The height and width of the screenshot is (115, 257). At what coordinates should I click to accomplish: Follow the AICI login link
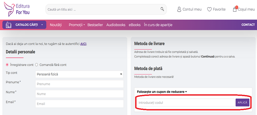83,44
